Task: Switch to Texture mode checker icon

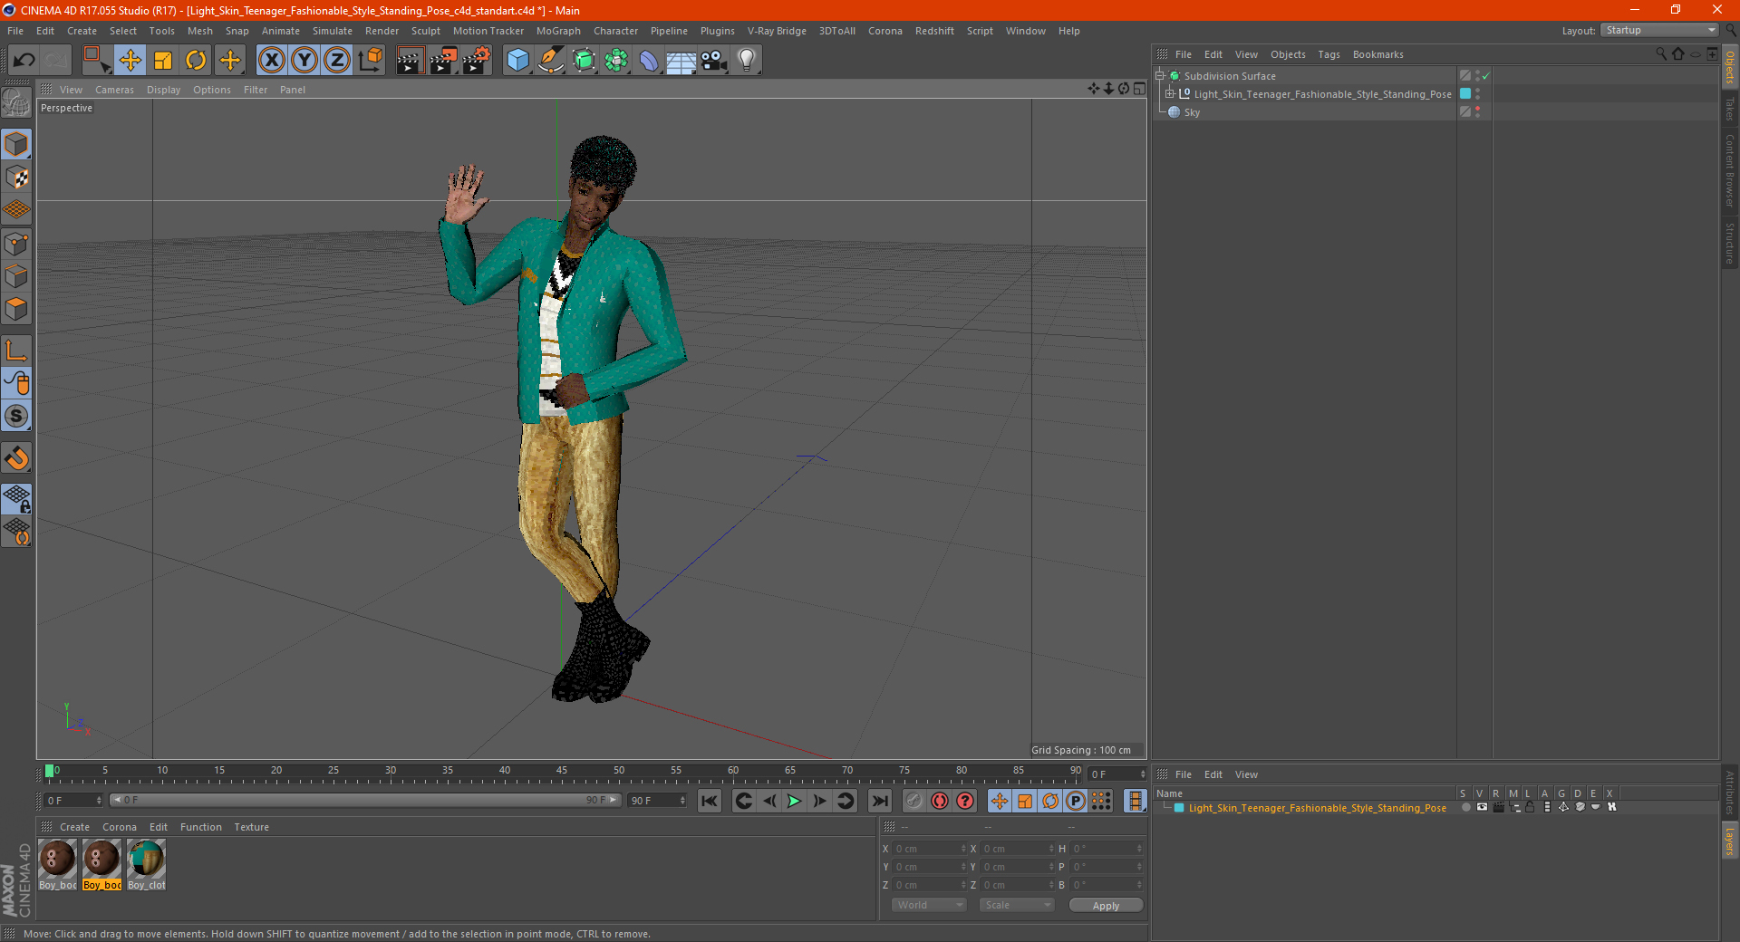Action: coord(16,178)
